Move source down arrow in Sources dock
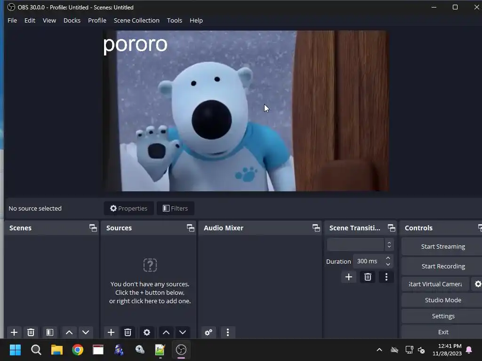The width and height of the screenshot is (482, 361). [x=183, y=332]
